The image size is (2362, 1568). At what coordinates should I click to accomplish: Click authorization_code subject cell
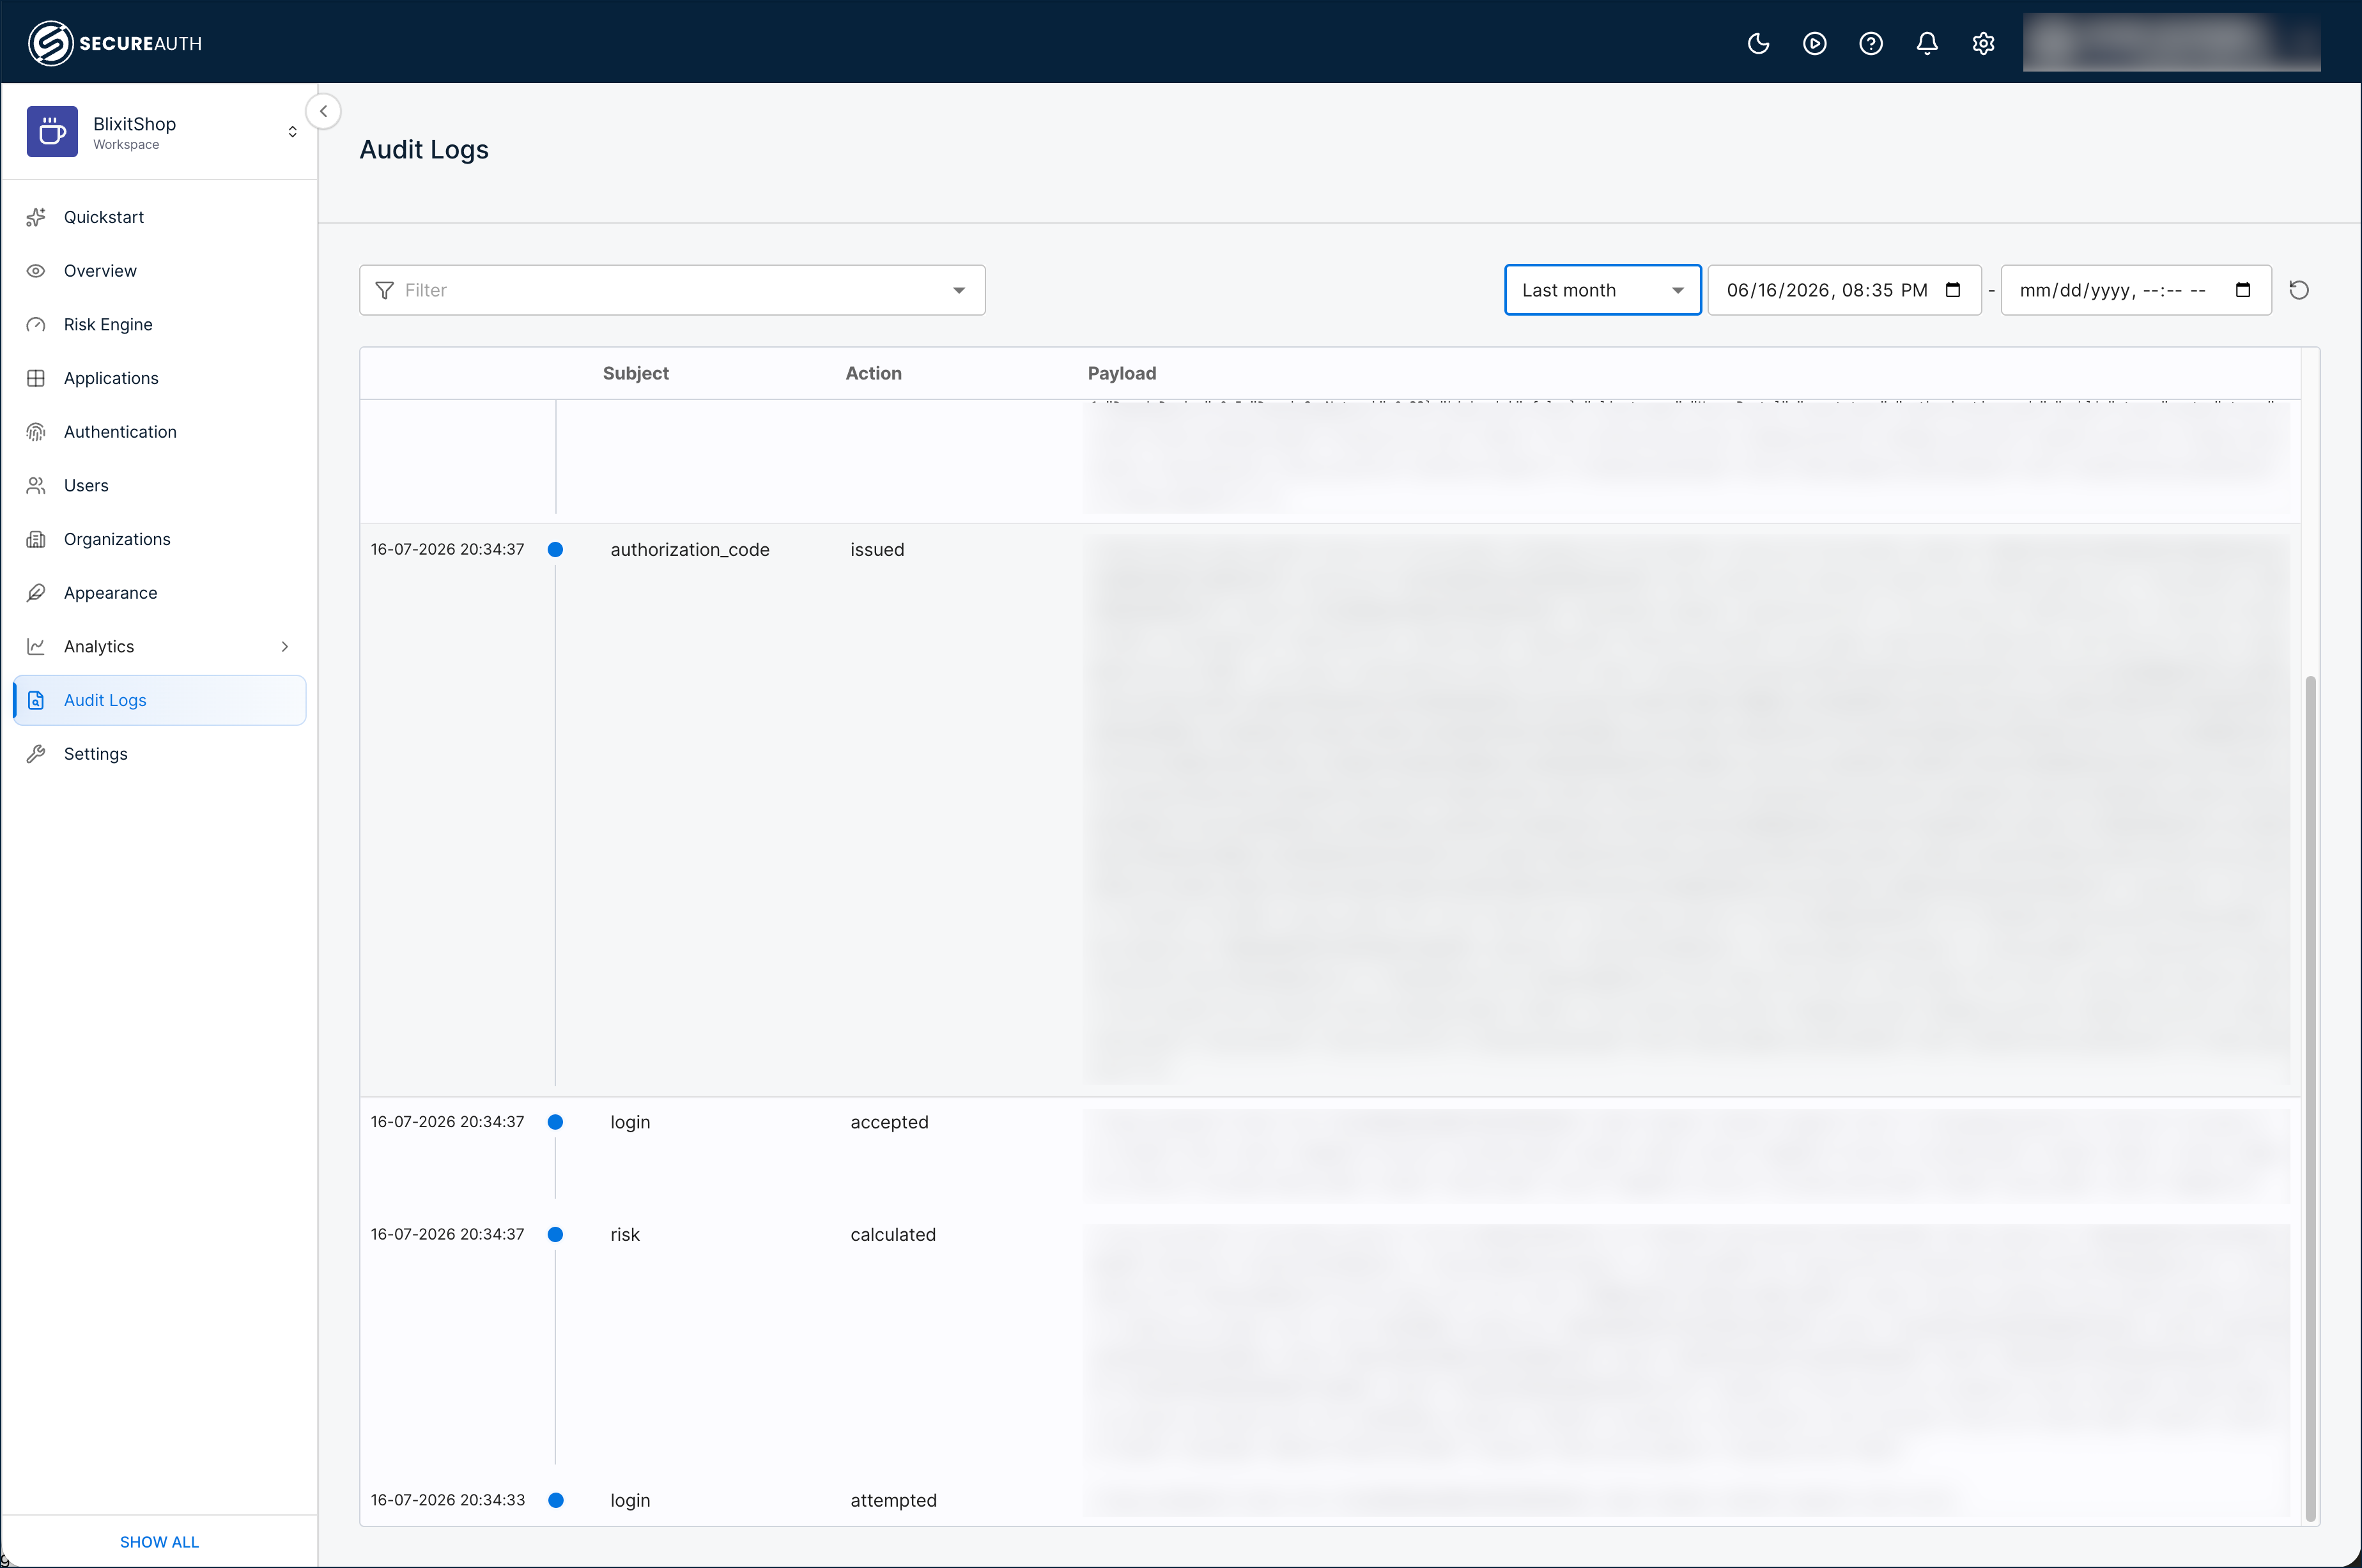(690, 549)
